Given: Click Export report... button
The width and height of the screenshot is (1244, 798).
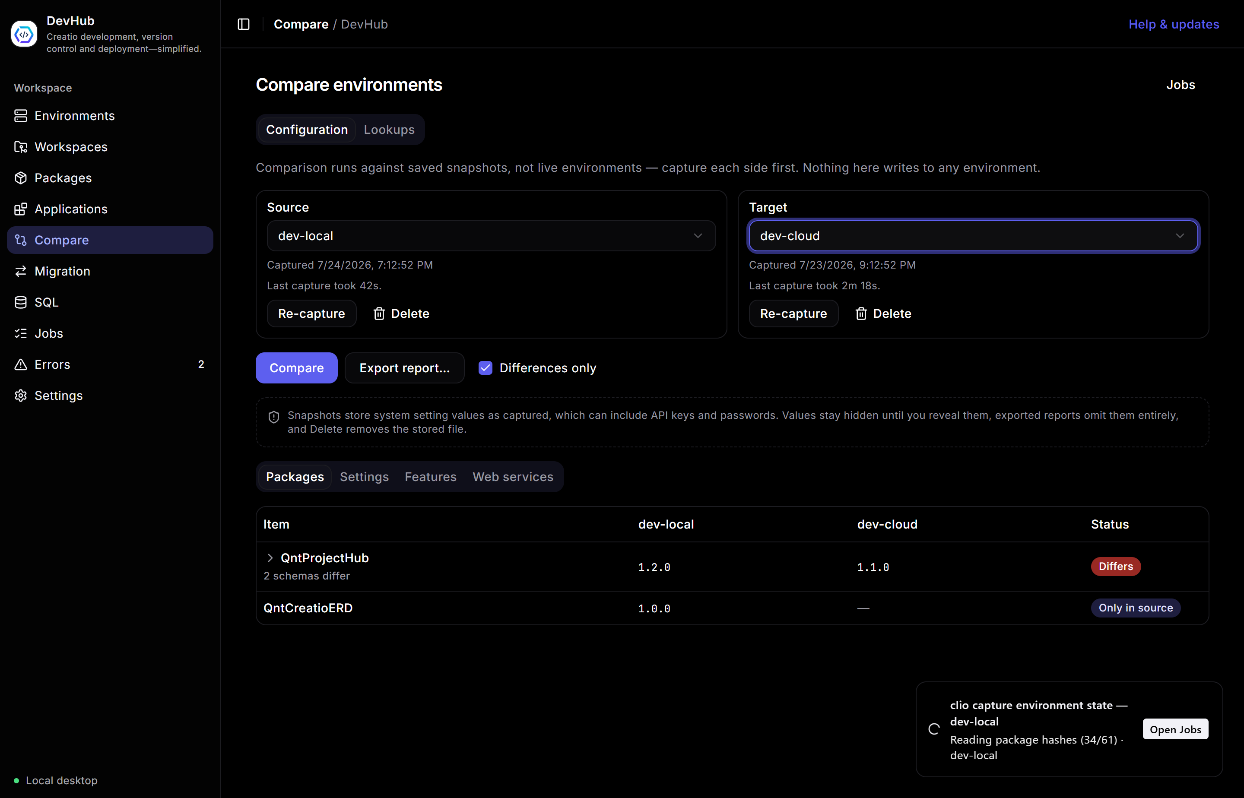Looking at the screenshot, I should 404,368.
